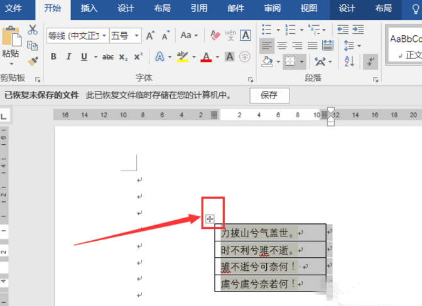This screenshot has width=422, height=306.
Task: Open Paragraph dialog launcher
Action: pyautogui.click(x=376, y=80)
